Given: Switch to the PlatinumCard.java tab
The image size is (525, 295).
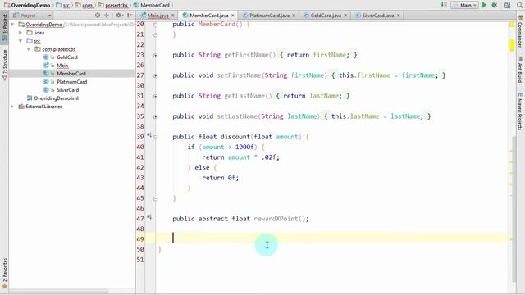Looking at the screenshot, I should pos(269,16).
